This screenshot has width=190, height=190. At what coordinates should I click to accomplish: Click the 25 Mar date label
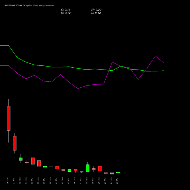point(117,181)
